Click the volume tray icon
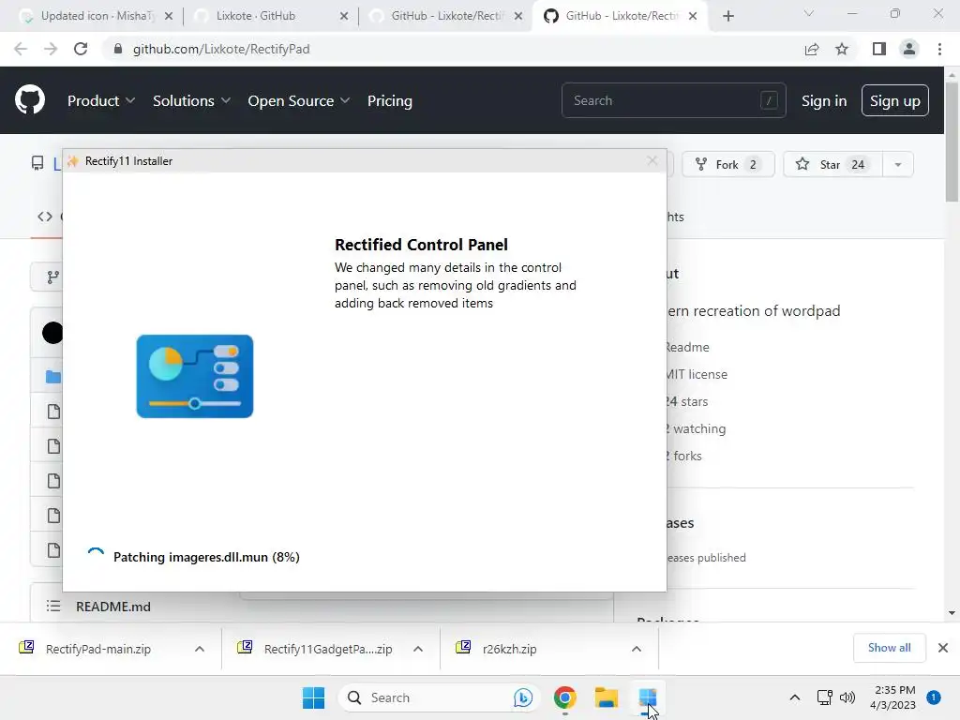960x720 pixels. coord(847,697)
